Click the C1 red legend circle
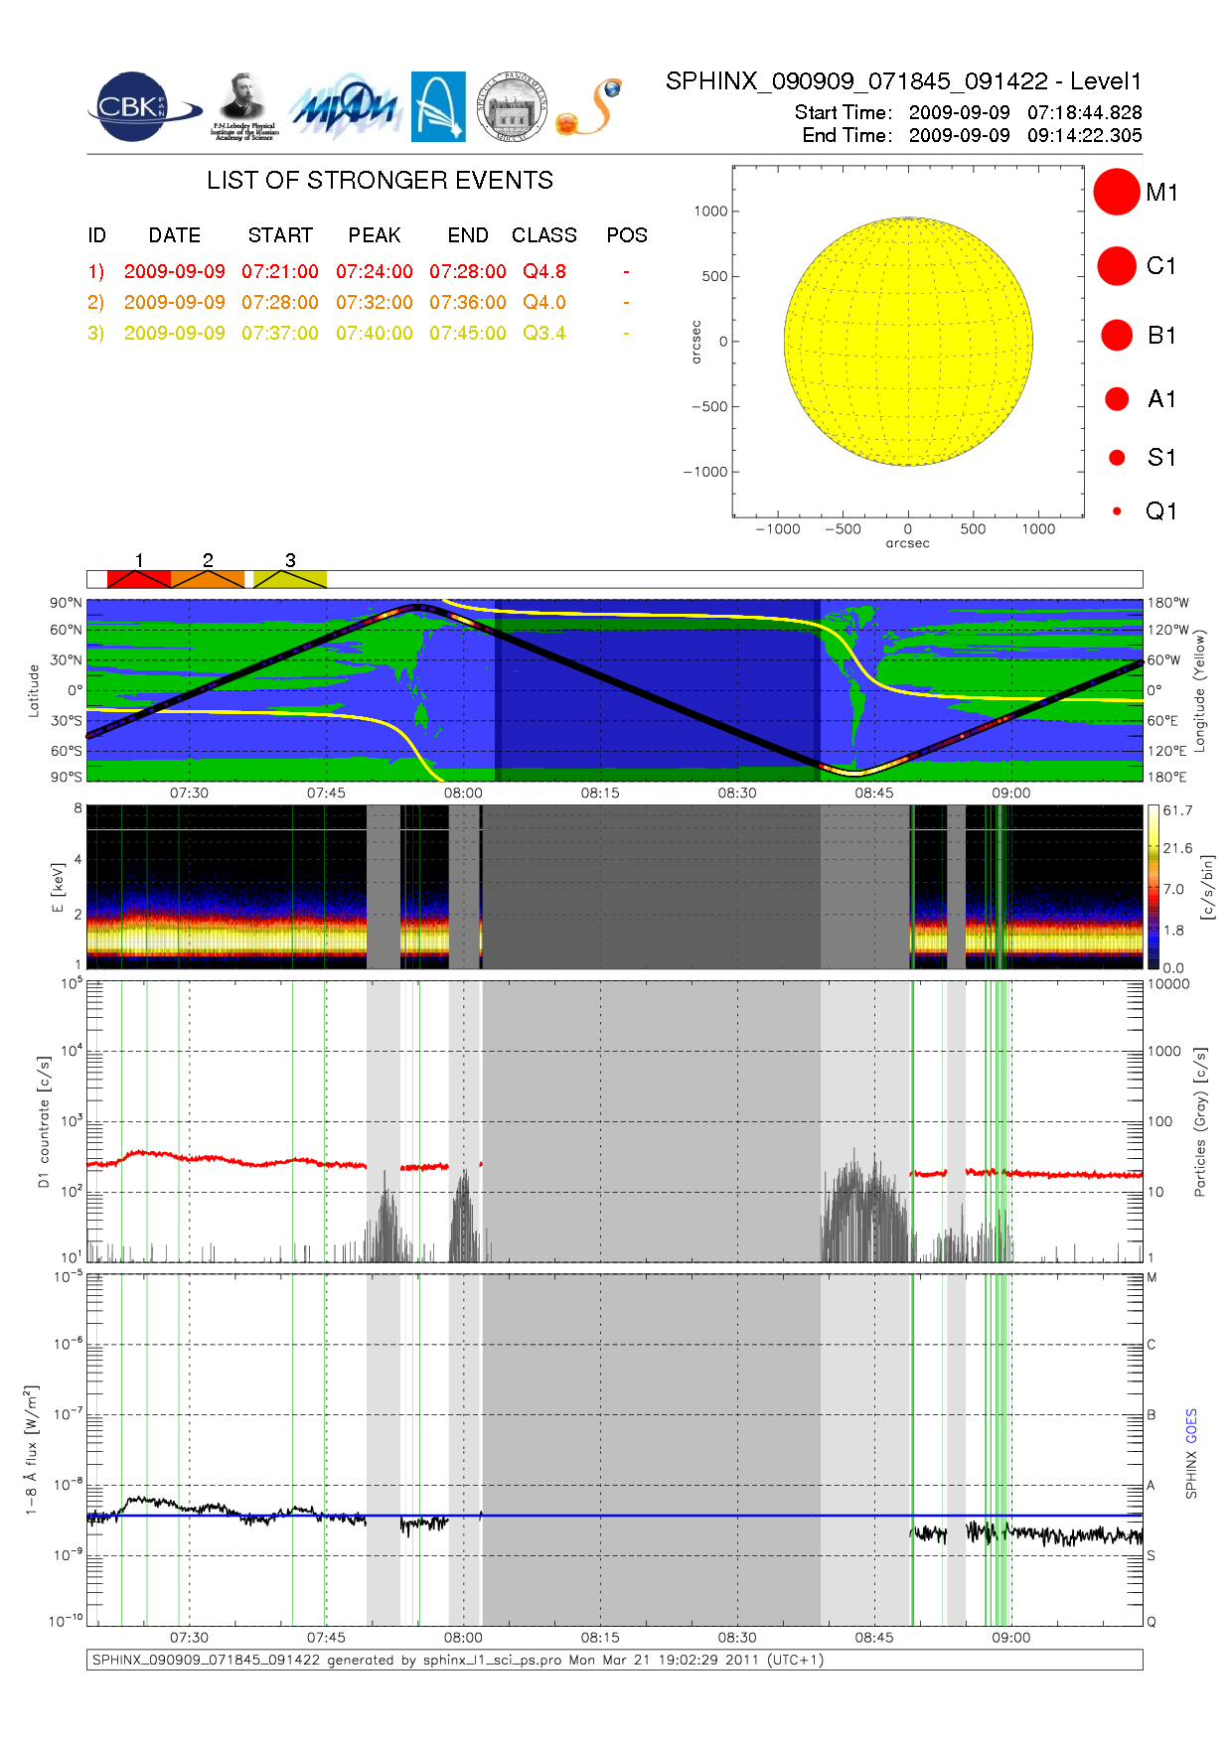The width and height of the screenshot is (1232, 1742). point(1117,266)
